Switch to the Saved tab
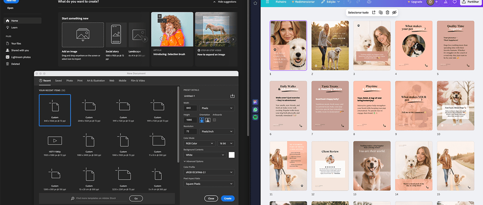This screenshot has height=205, width=483. 58,81
